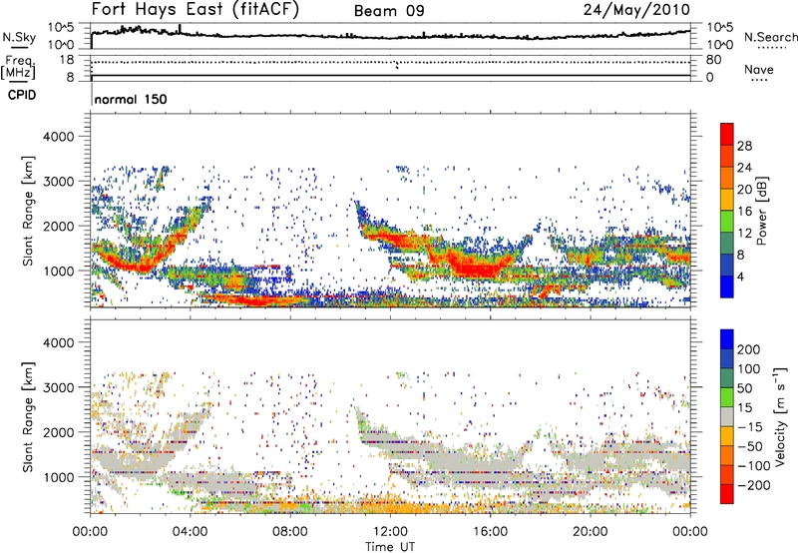Click the red bottom of Velocity colorbar
The image size is (798, 553).
click(727, 494)
